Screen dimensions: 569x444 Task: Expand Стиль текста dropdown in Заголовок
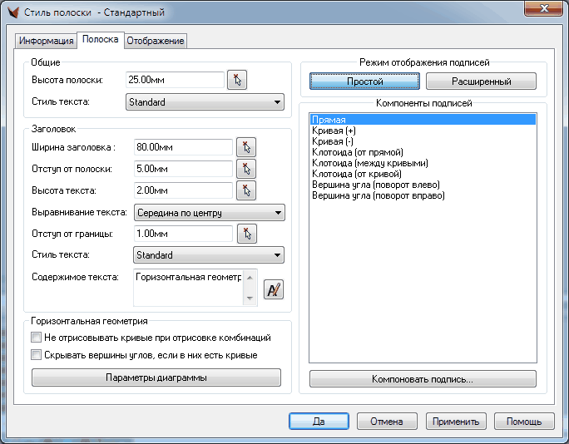[x=209, y=255]
